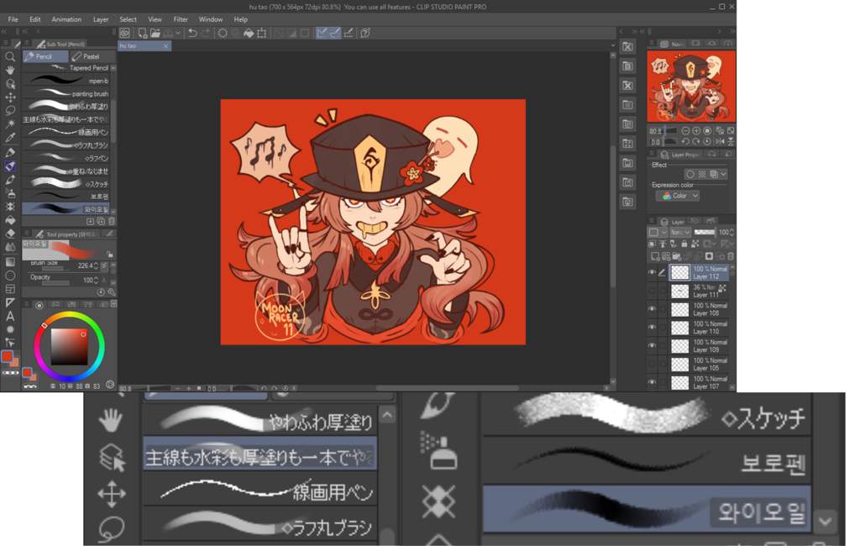Select the Text tool
The width and height of the screenshot is (860, 546).
coord(10,316)
